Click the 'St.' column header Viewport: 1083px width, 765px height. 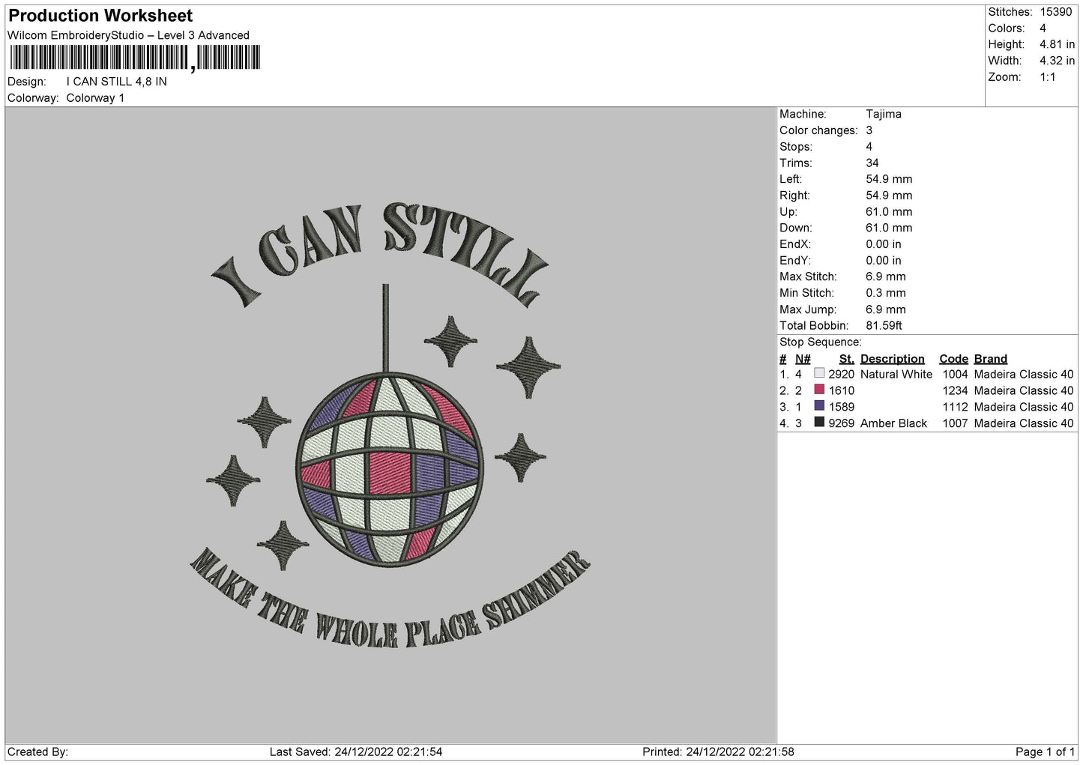point(847,359)
